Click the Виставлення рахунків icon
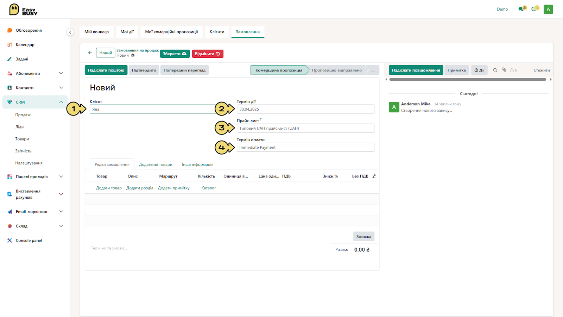The image size is (563, 317). click(x=10, y=194)
